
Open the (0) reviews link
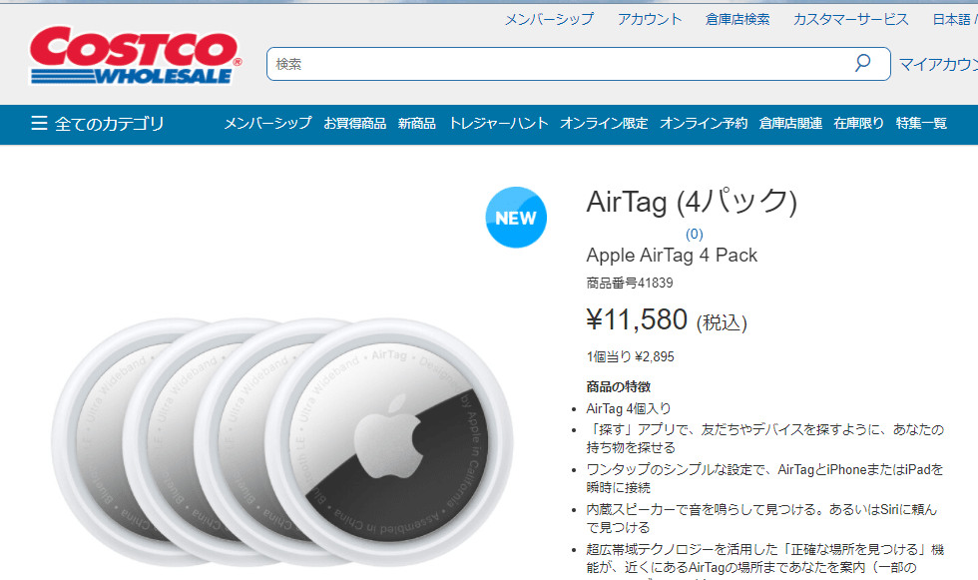[x=697, y=233]
